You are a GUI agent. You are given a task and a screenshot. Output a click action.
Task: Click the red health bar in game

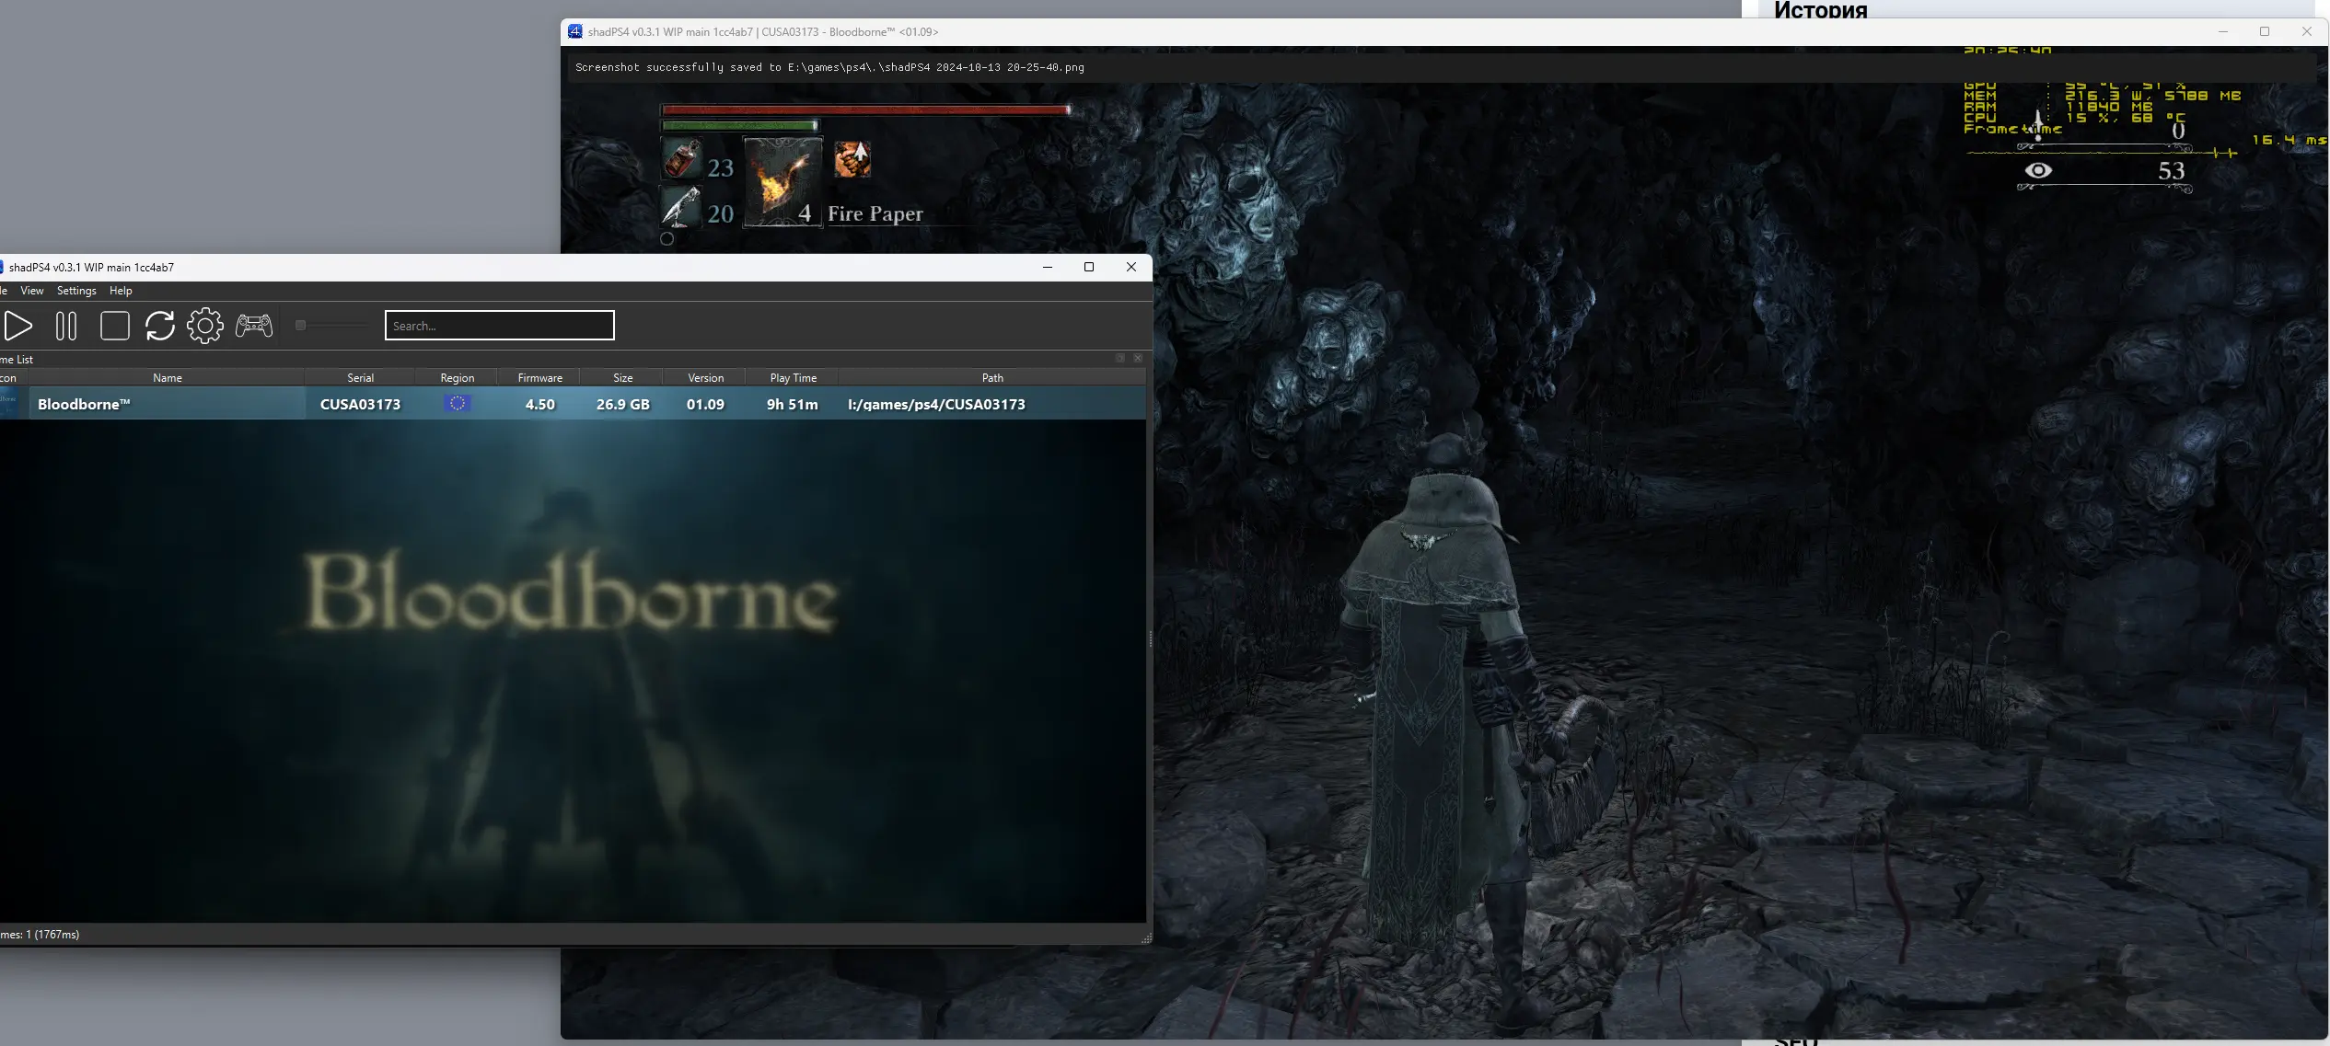(x=865, y=109)
